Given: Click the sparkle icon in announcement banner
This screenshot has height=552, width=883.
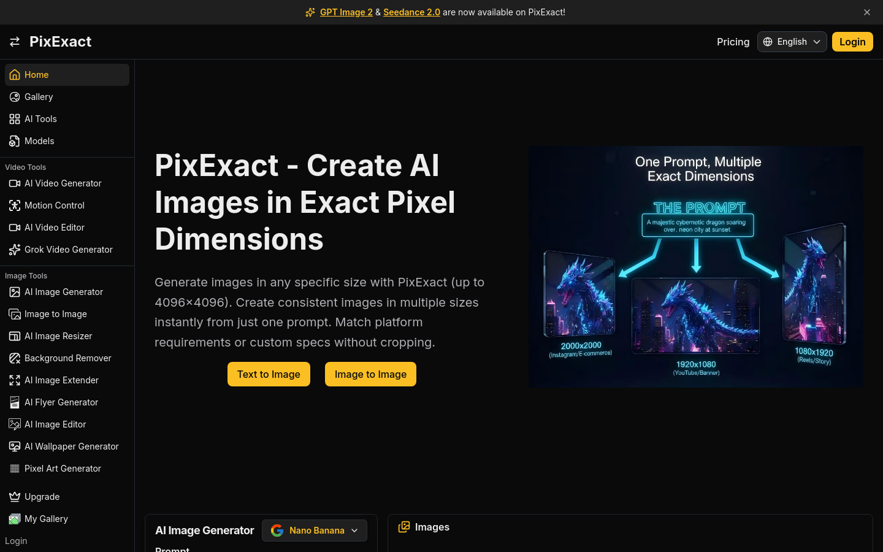Looking at the screenshot, I should [310, 12].
